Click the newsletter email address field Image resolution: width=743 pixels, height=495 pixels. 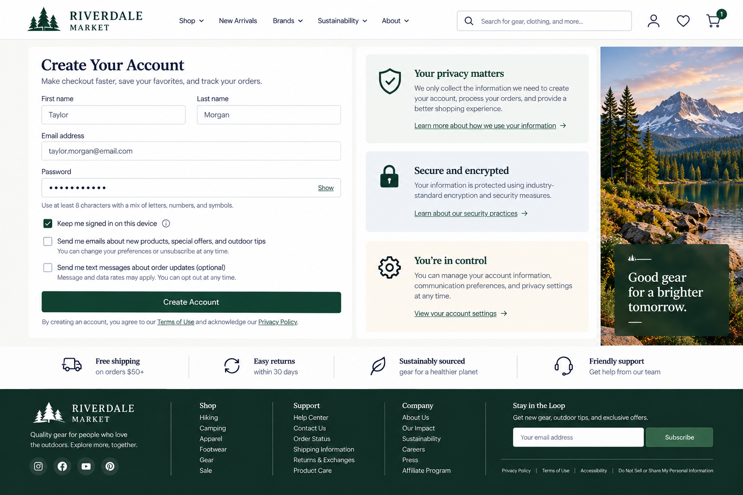[578, 437]
